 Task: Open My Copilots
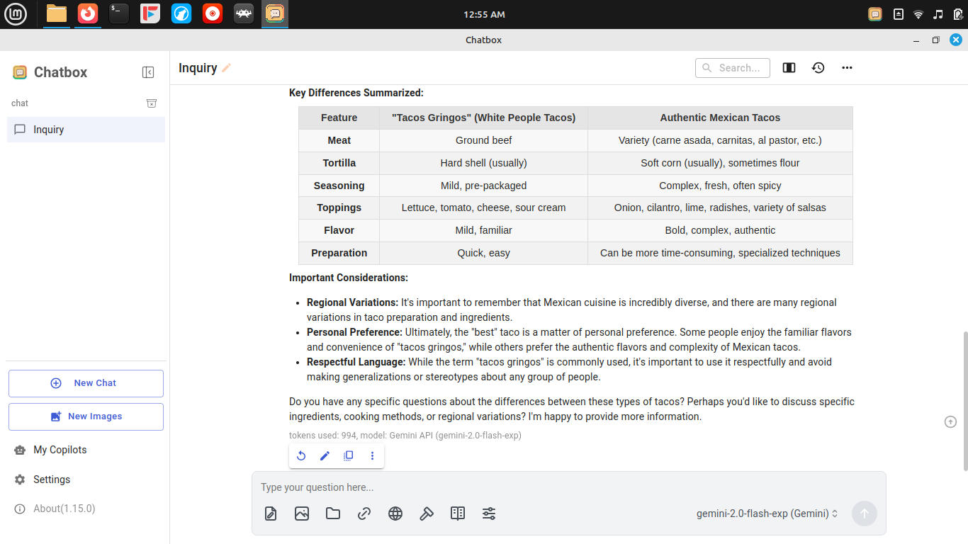[86, 450]
